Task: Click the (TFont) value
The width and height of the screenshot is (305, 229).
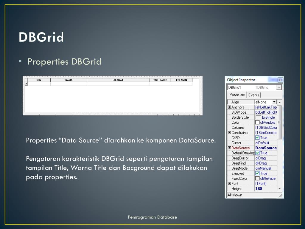Action: (261, 183)
